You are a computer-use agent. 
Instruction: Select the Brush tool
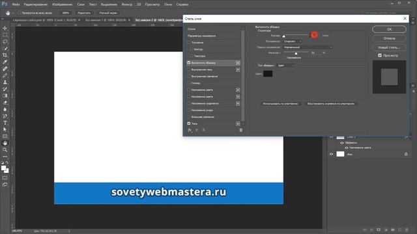5,75
